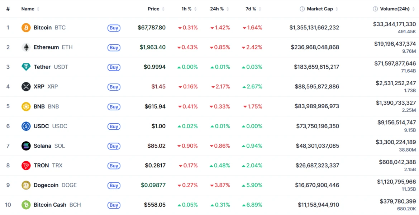Sort by Market Cap header

[x=320, y=9]
